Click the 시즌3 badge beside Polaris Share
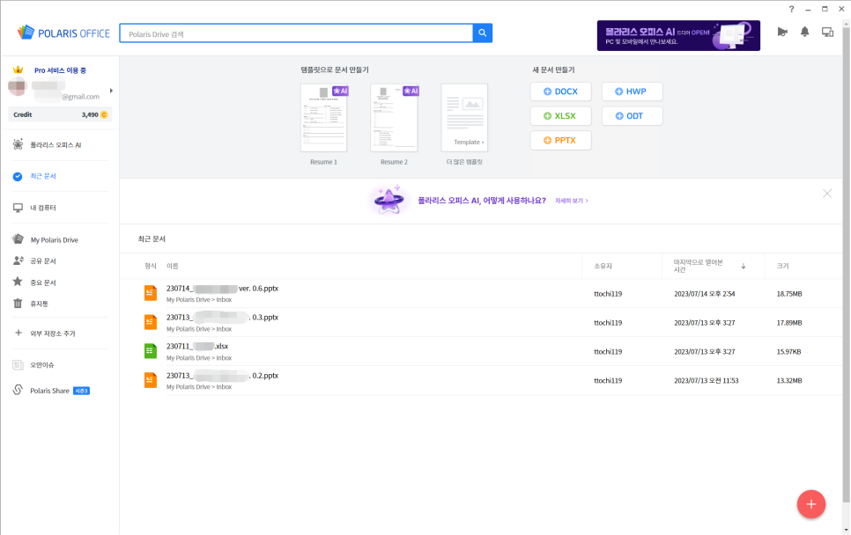 point(81,391)
